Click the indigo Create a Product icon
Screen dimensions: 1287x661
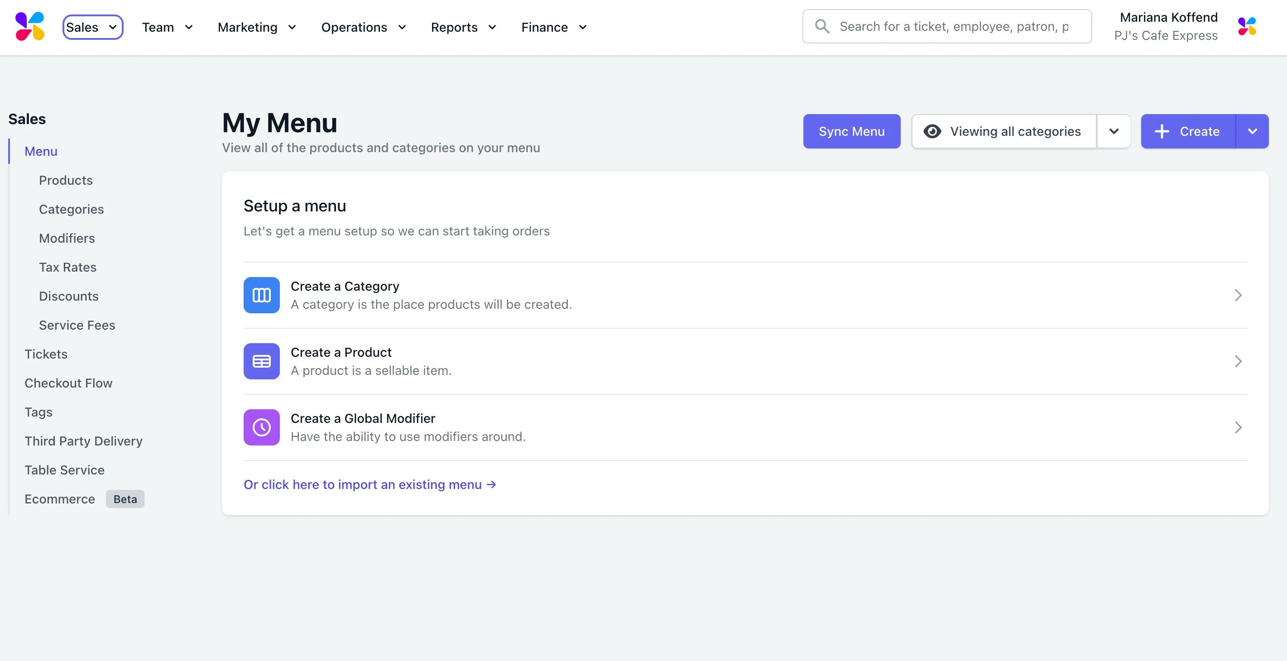click(261, 361)
